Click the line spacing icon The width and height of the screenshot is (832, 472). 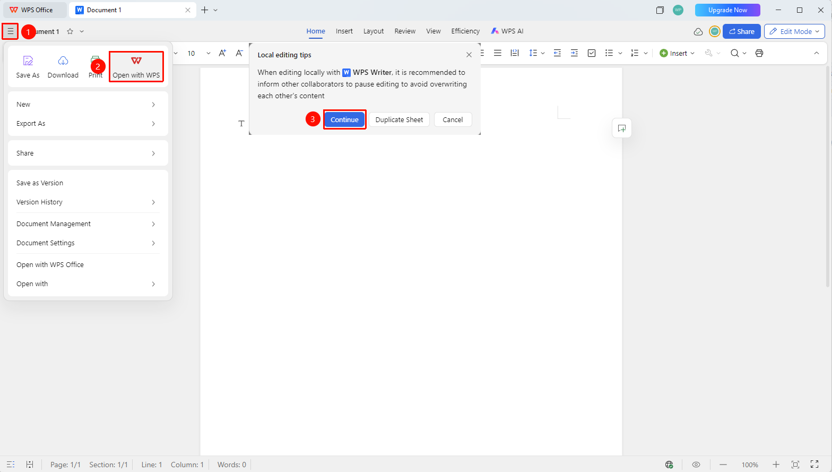coord(533,53)
